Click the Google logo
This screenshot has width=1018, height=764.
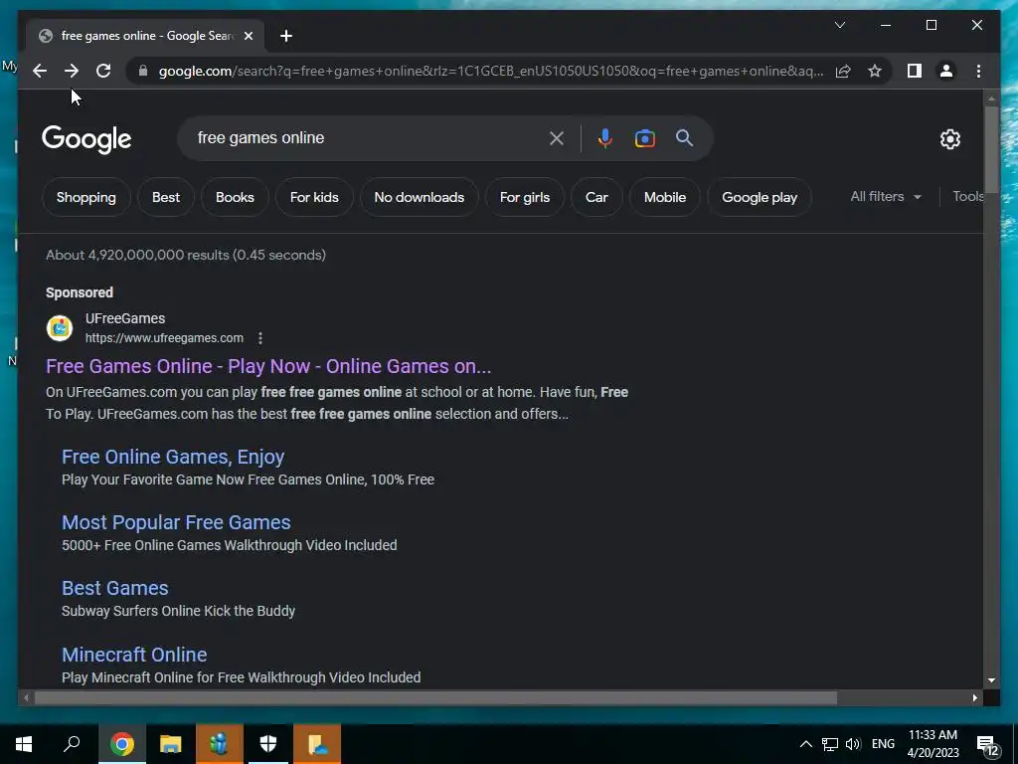(x=86, y=139)
